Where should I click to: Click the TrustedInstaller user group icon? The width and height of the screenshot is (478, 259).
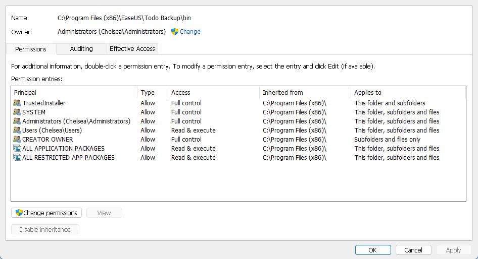(x=17, y=103)
